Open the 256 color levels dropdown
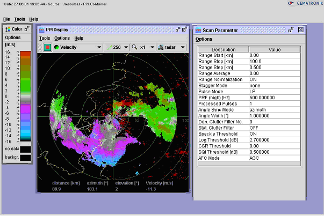The height and width of the screenshot is (216, 324). point(117,47)
